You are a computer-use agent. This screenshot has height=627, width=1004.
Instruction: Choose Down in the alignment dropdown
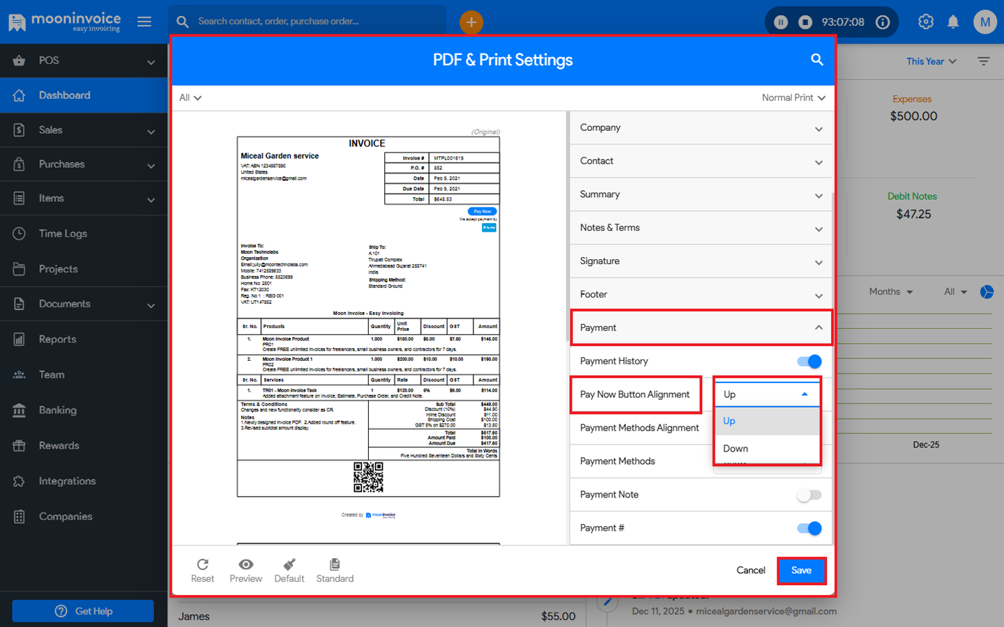(x=736, y=449)
